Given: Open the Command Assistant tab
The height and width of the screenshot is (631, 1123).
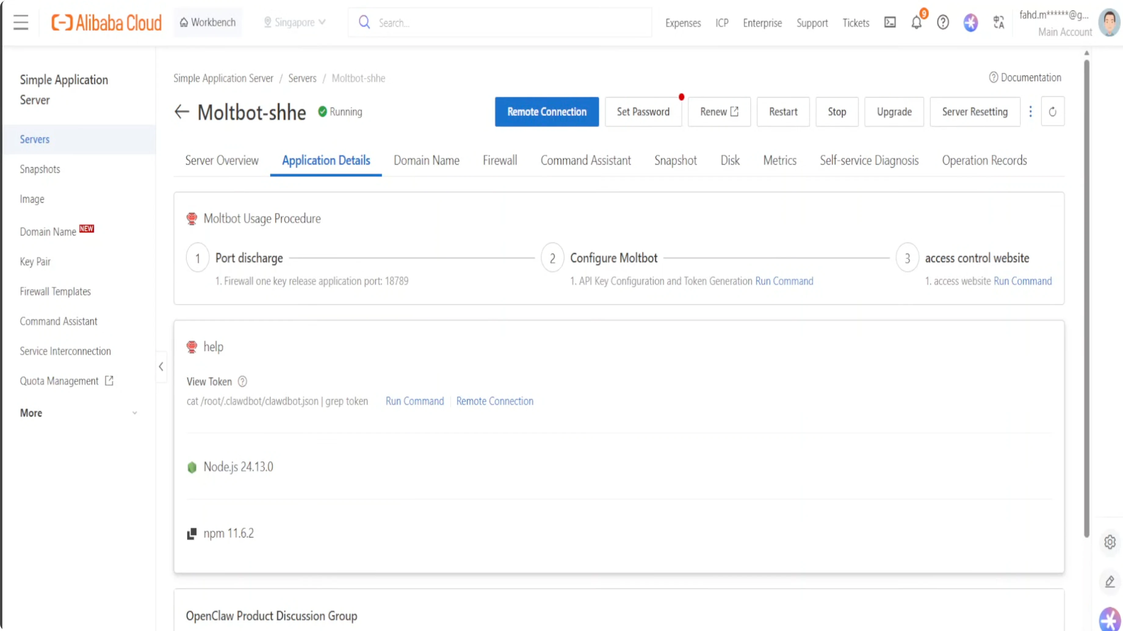Looking at the screenshot, I should (586, 160).
